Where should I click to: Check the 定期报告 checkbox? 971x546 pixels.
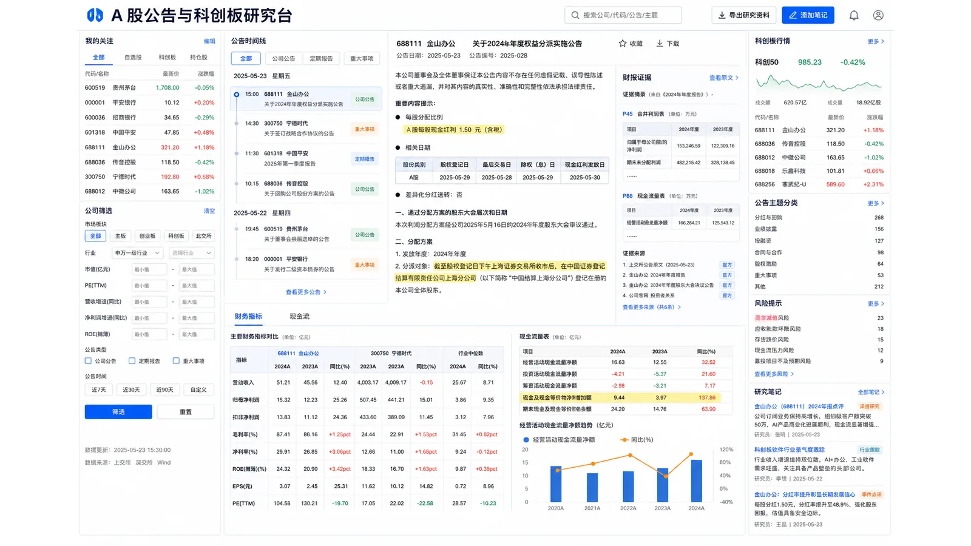[132, 361]
